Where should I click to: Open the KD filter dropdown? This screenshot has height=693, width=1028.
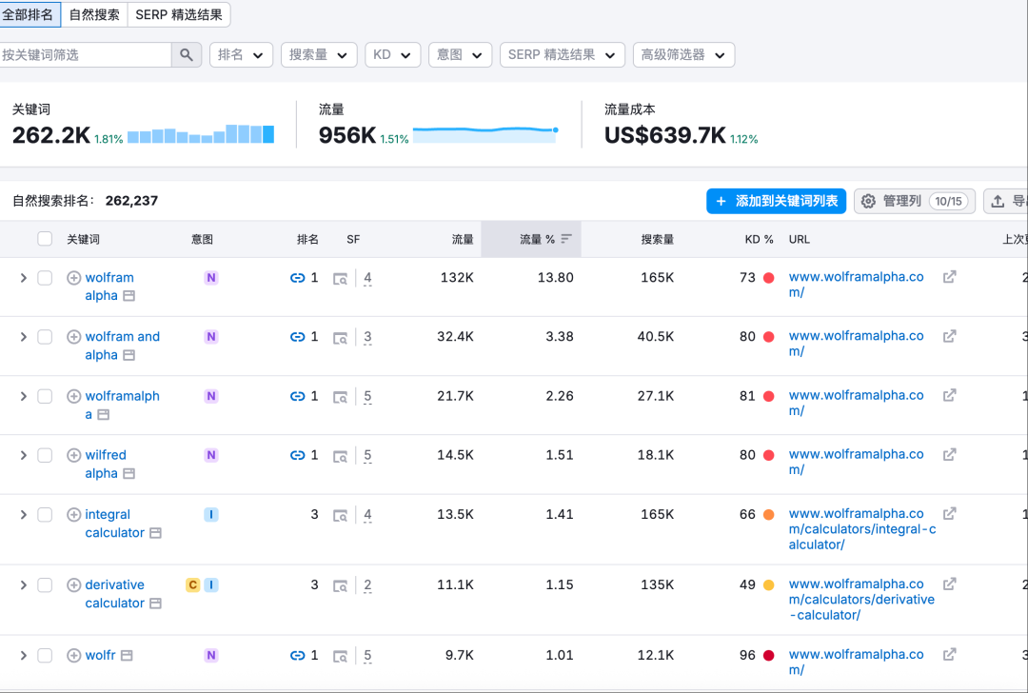392,55
